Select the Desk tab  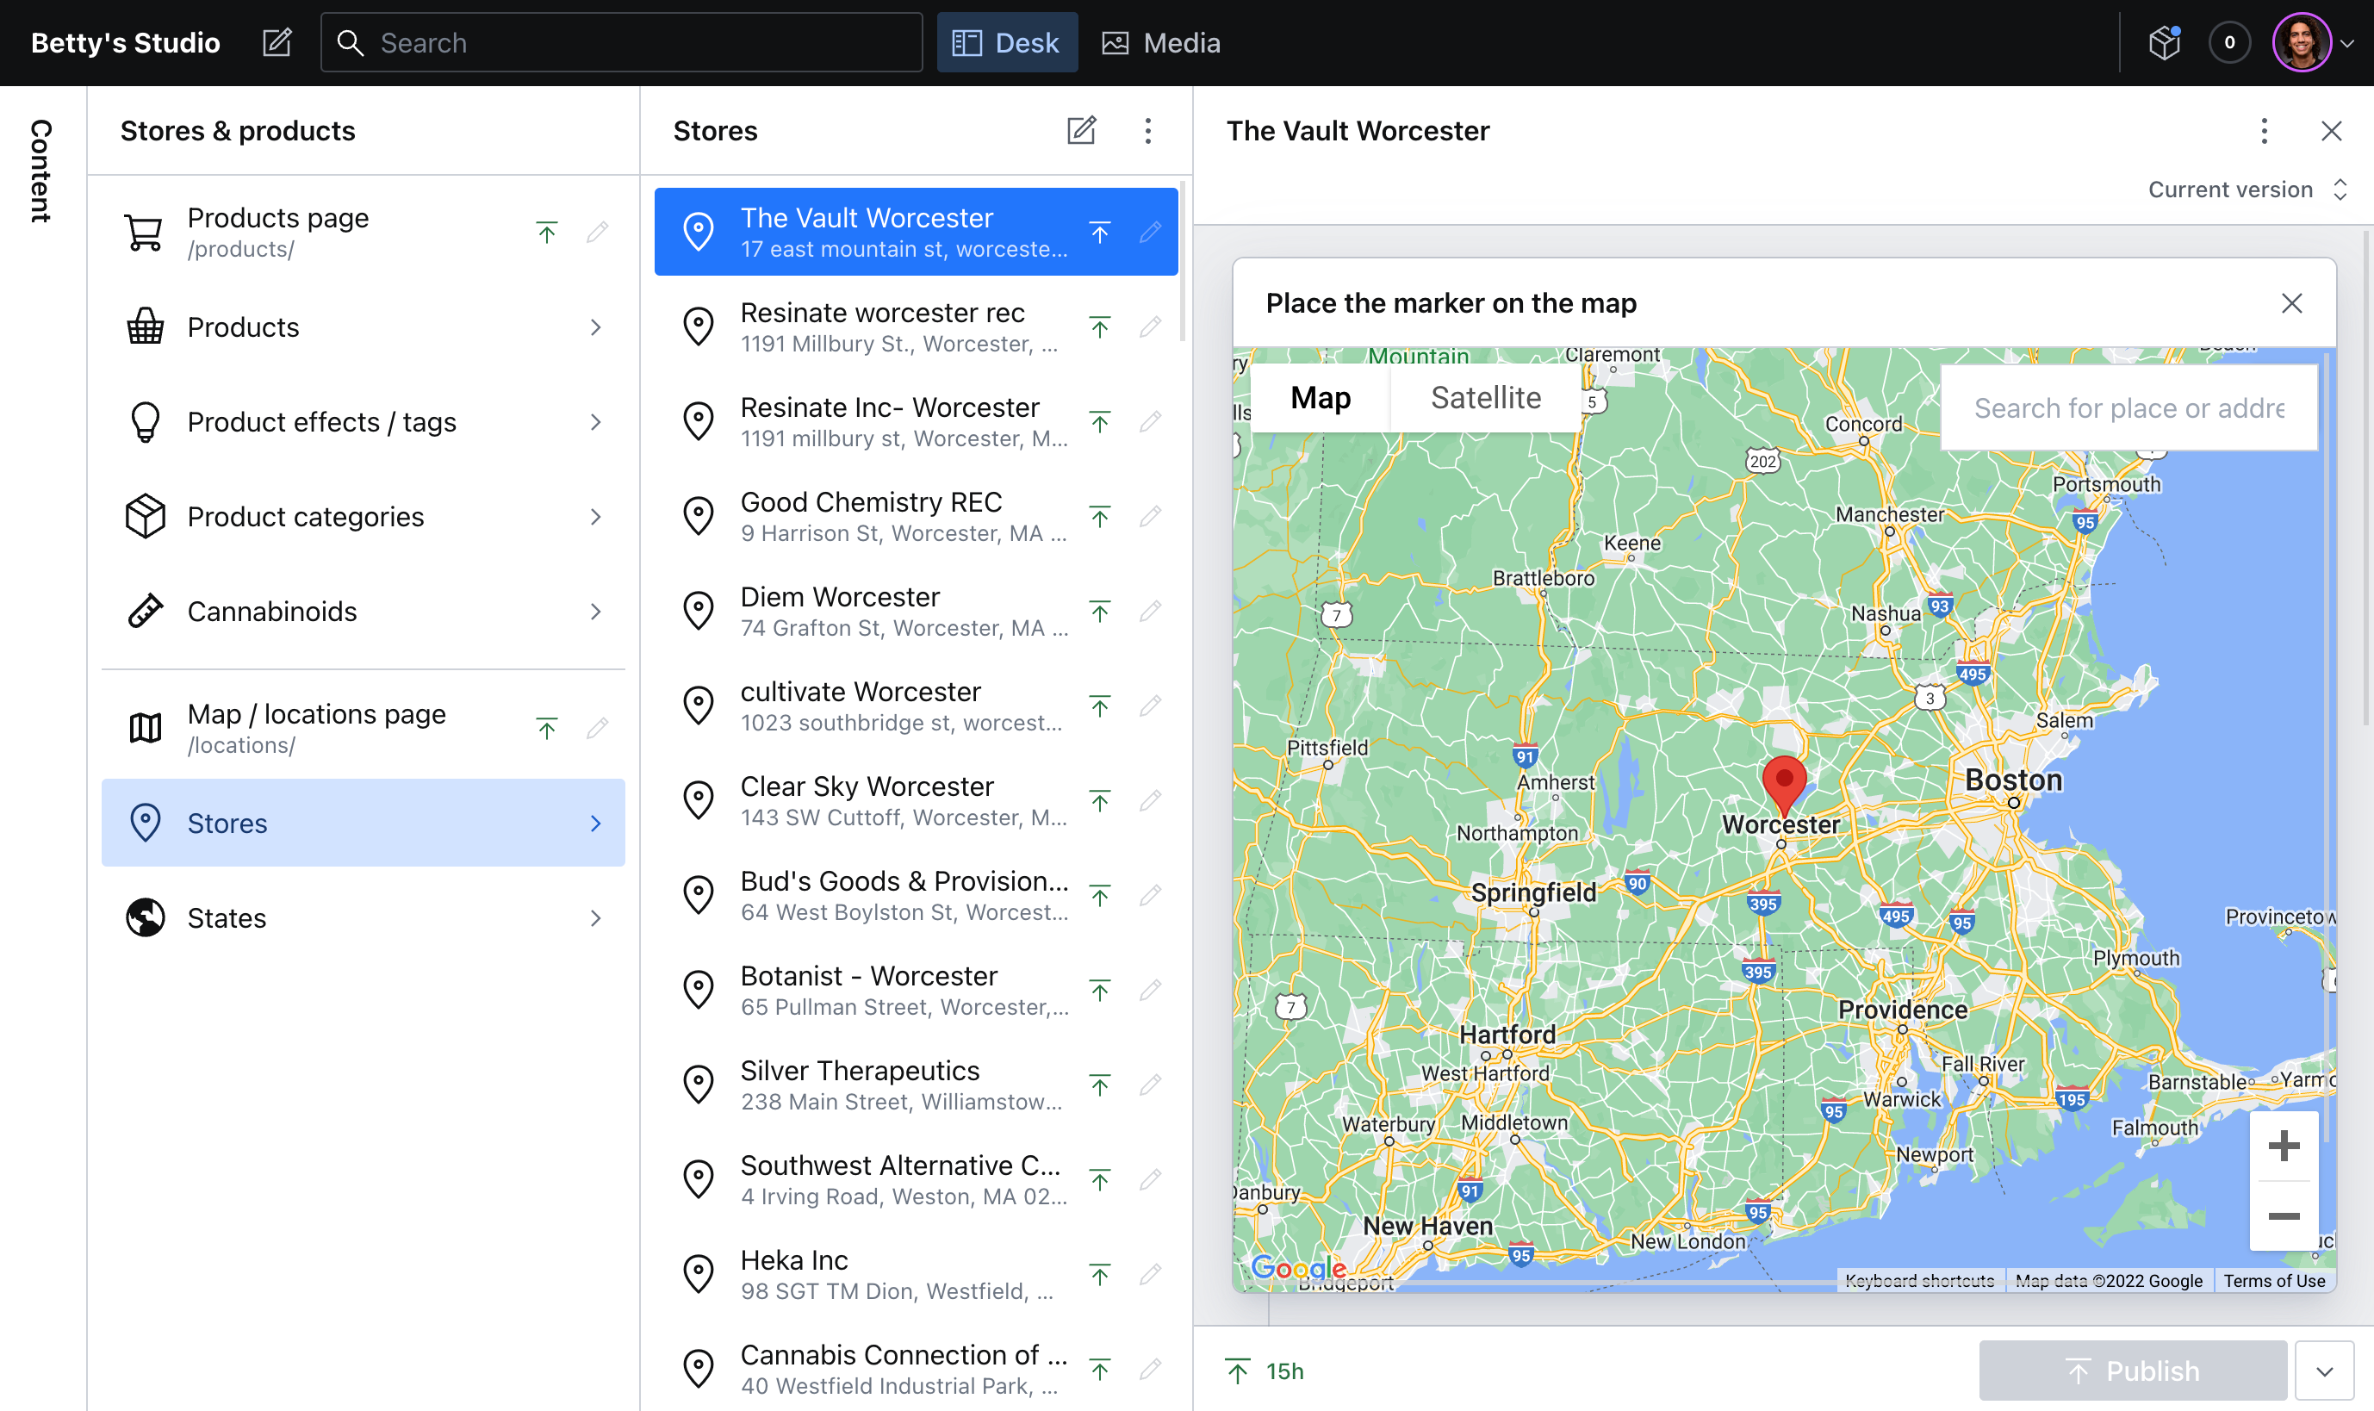(1007, 43)
